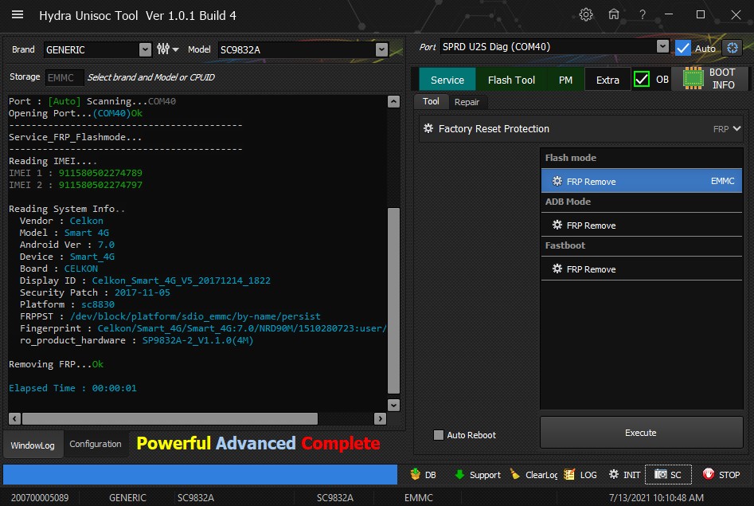Tick the Auto Reboot checkbox
The width and height of the screenshot is (754, 506).
[438, 435]
